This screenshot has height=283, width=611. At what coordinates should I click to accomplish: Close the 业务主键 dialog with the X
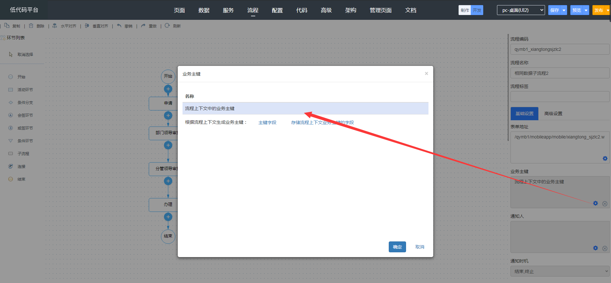point(426,74)
